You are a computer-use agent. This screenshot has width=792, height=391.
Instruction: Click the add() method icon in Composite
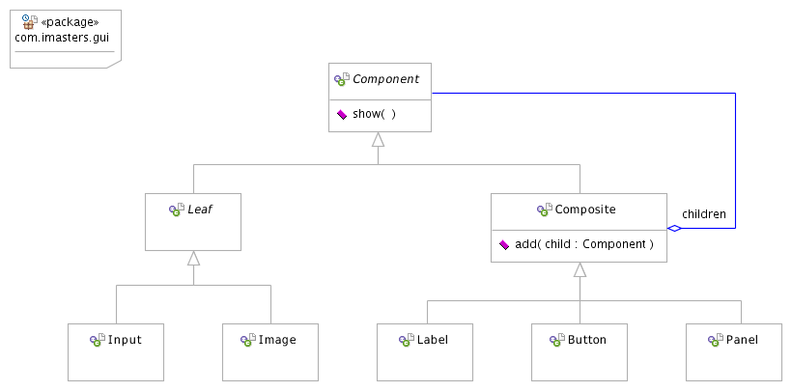(504, 245)
